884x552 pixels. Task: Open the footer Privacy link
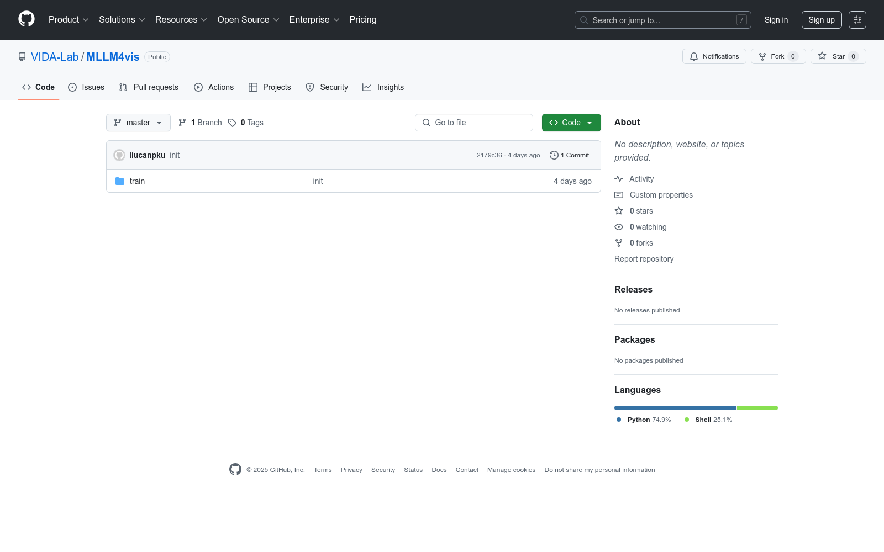(x=351, y=470)
